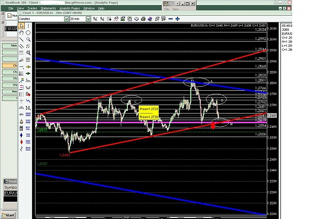Click the current price tag 1.2651 on axis
The height and width of the screenshot is (219, 317).
pyautogui.click(x=272, y=116)
